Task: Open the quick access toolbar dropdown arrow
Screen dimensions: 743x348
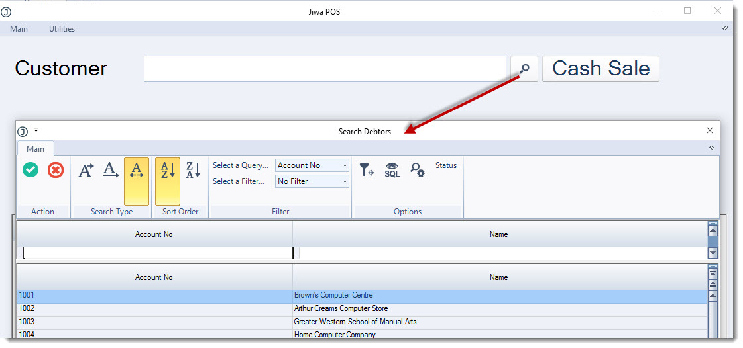Action: [36, 129]
